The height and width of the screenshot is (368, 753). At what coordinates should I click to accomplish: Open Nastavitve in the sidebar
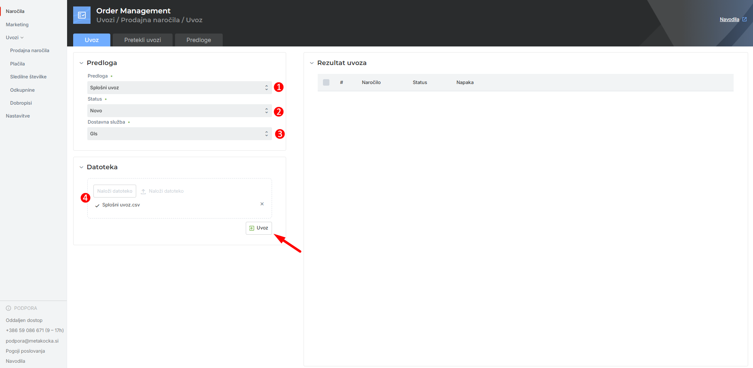click(x=18, y=116)
